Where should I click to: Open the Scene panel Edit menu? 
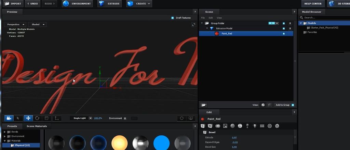(x=211, y=18)
